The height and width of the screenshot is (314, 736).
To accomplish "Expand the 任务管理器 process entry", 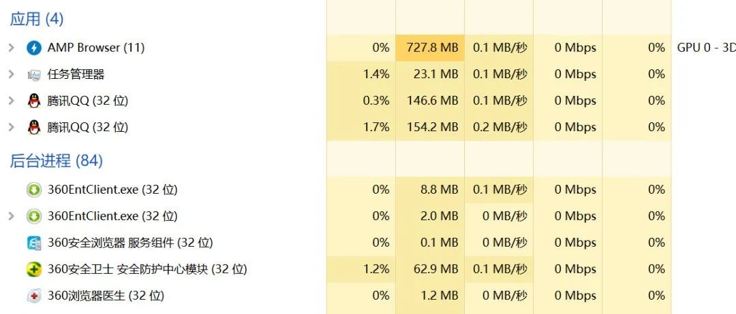I will 12,74.
